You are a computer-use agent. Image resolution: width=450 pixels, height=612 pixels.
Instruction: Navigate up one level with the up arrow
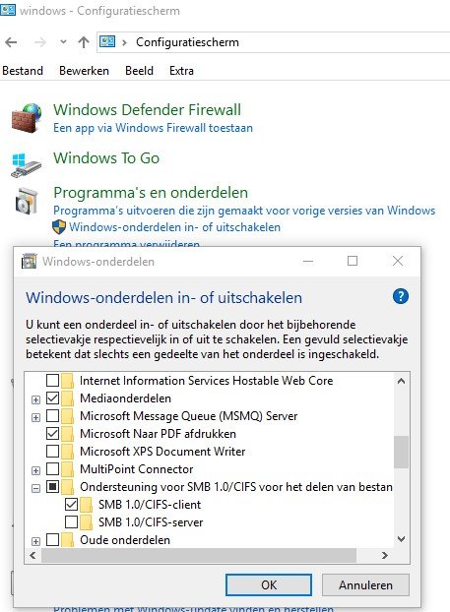83,42
